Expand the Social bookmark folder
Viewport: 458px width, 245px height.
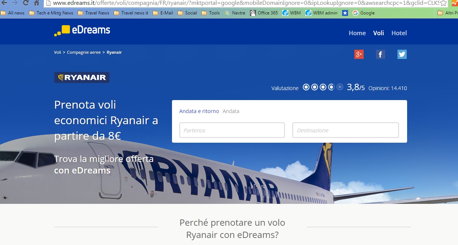pos(188,13)
